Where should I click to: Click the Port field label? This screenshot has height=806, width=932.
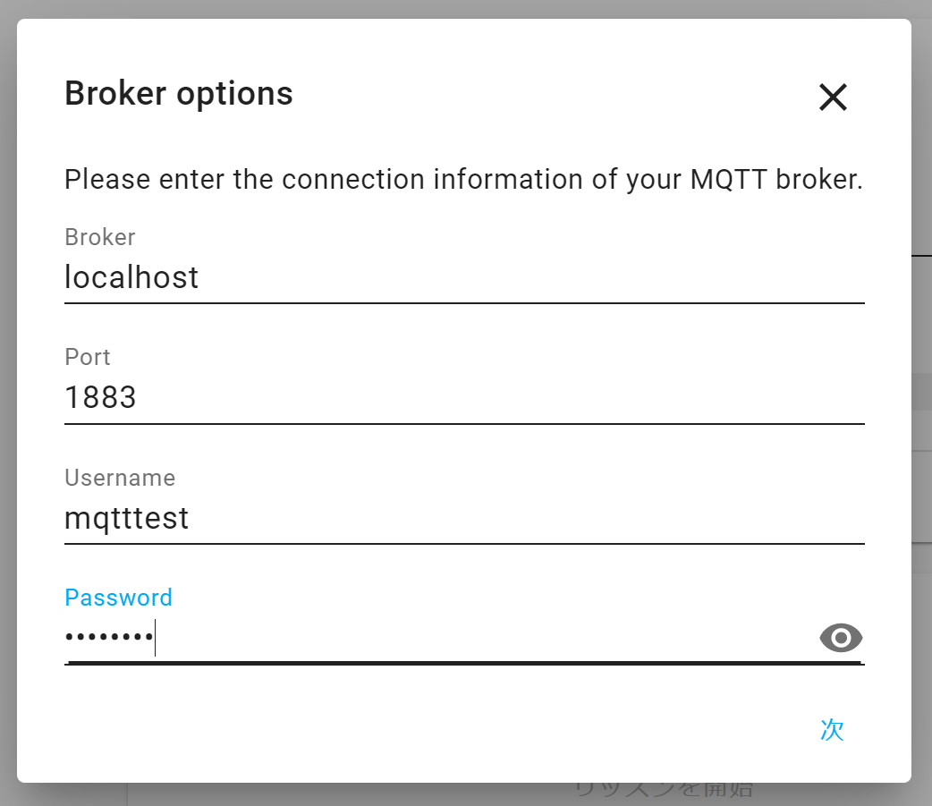click(x=88, y=357)
